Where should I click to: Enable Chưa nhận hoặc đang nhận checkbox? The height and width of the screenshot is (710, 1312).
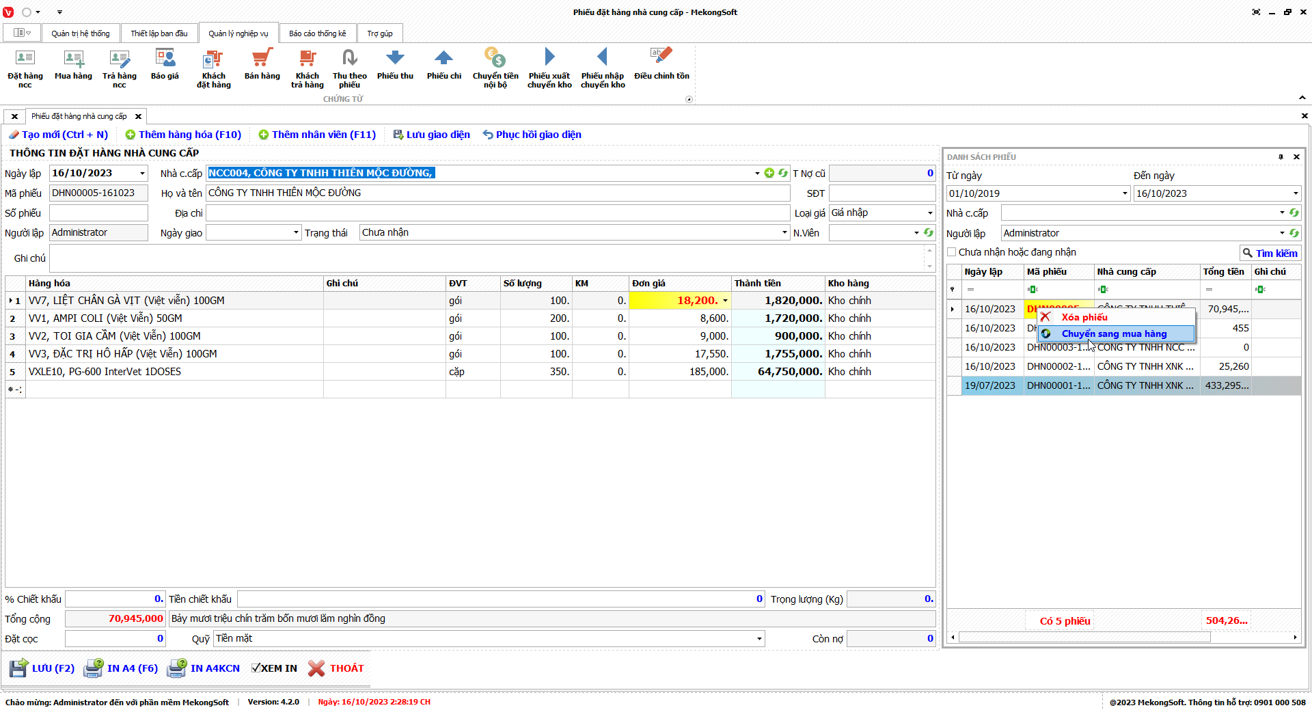[952, 252]
